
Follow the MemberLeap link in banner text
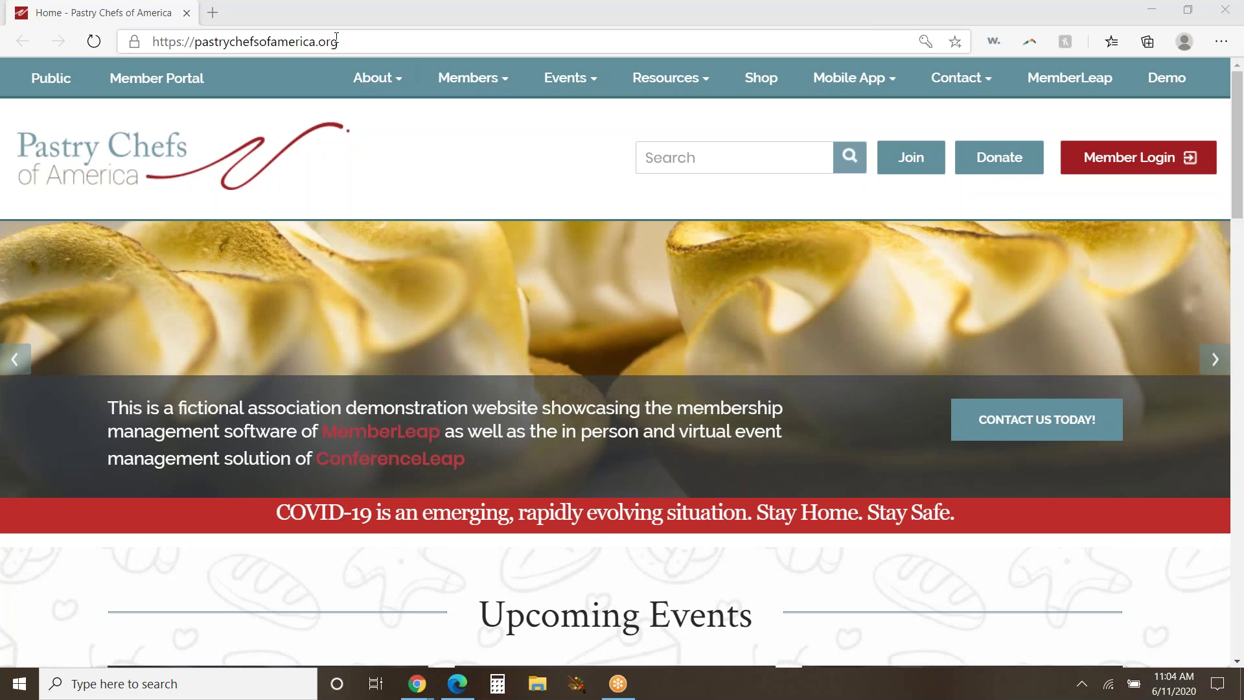point(380,432)
